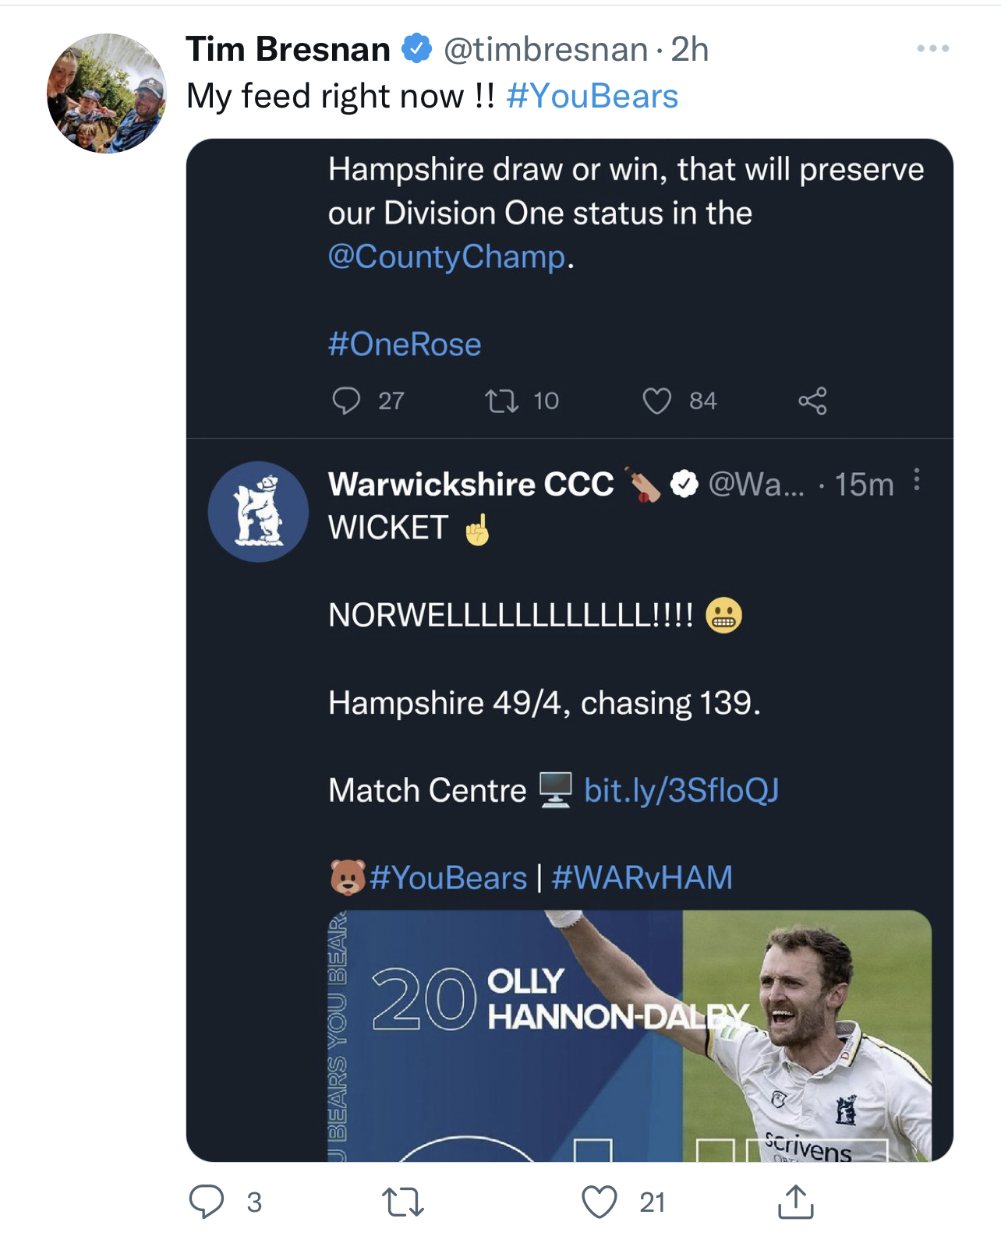Retweet Tim Bresnan's tweet

[x=403, y=1202]
